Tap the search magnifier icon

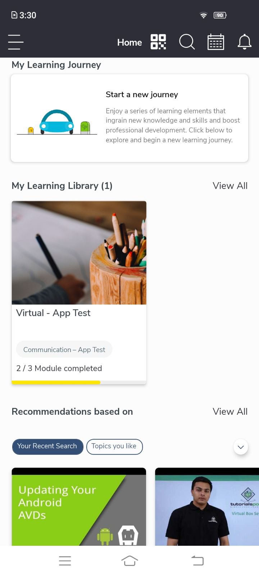[187, 42]
